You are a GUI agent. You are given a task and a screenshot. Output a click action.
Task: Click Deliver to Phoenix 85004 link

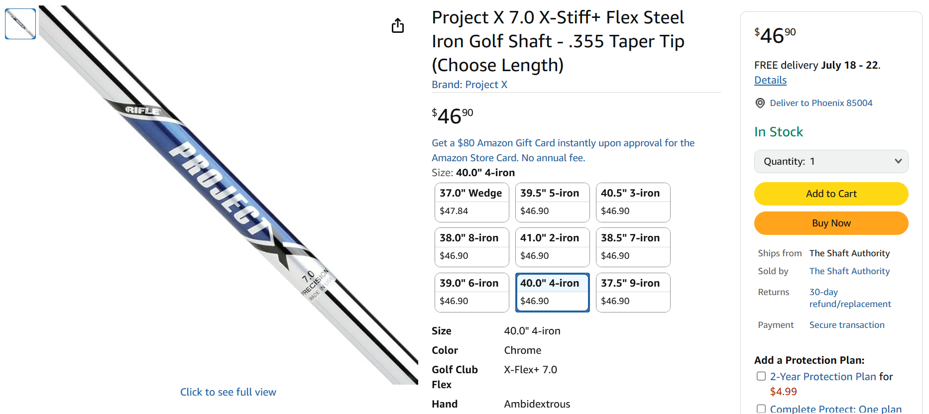pyautogui.click(x=821, y=103)
